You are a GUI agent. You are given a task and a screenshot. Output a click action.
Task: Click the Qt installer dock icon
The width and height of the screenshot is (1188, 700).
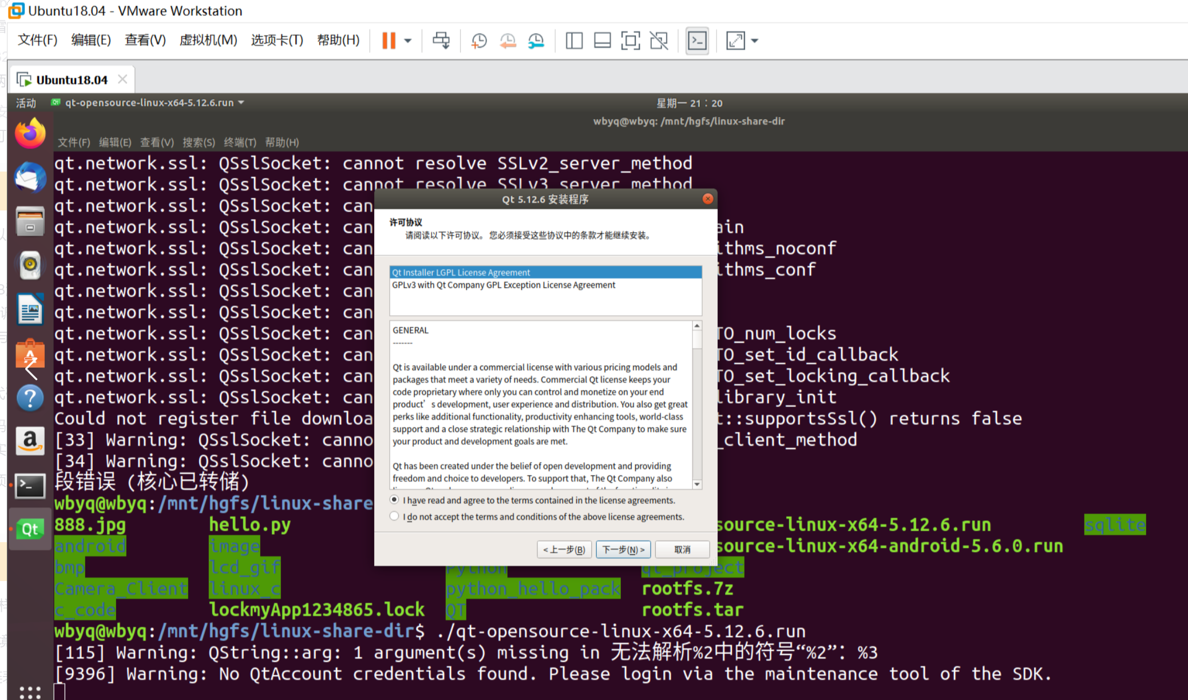30,529
